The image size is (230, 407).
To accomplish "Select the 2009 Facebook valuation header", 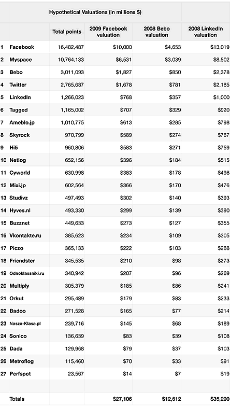I will 108,32.
